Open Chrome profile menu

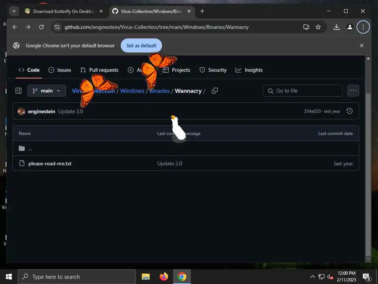click(x=350, y=27)
